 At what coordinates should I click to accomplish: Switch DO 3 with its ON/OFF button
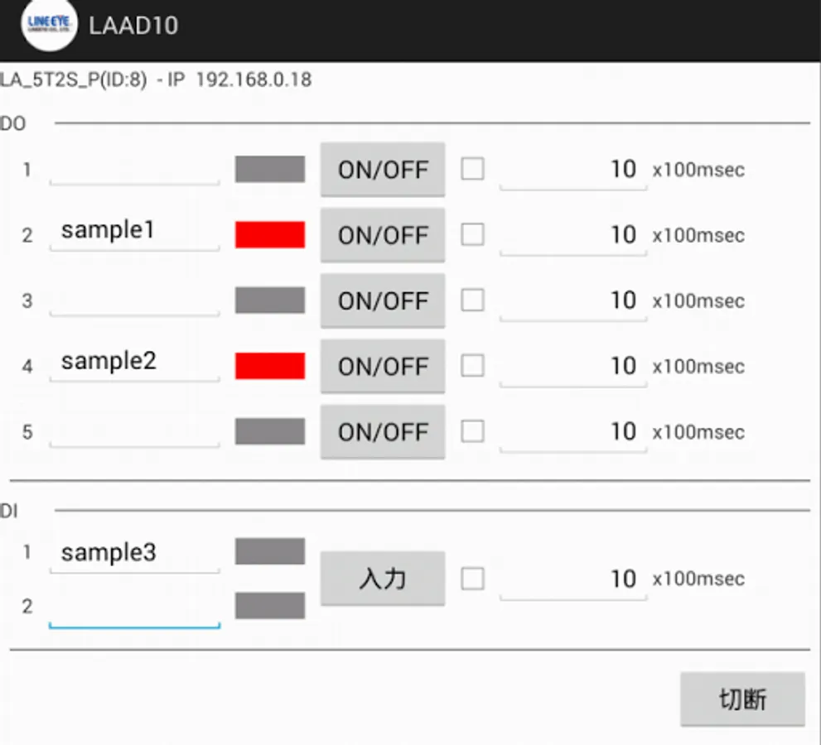coord(383,300)
